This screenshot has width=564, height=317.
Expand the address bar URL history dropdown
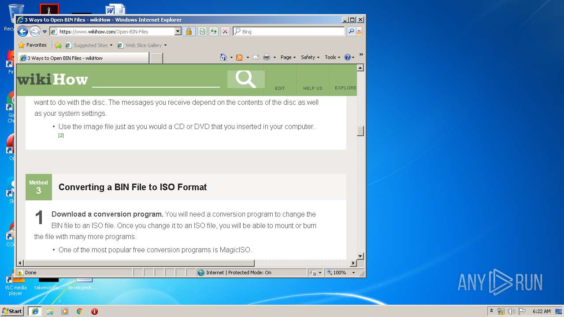(x=178, y=31)
